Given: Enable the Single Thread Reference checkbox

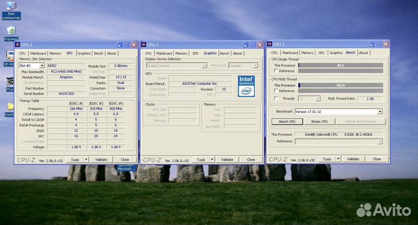Looking at the screenshot, I should (x=276, y=71).
